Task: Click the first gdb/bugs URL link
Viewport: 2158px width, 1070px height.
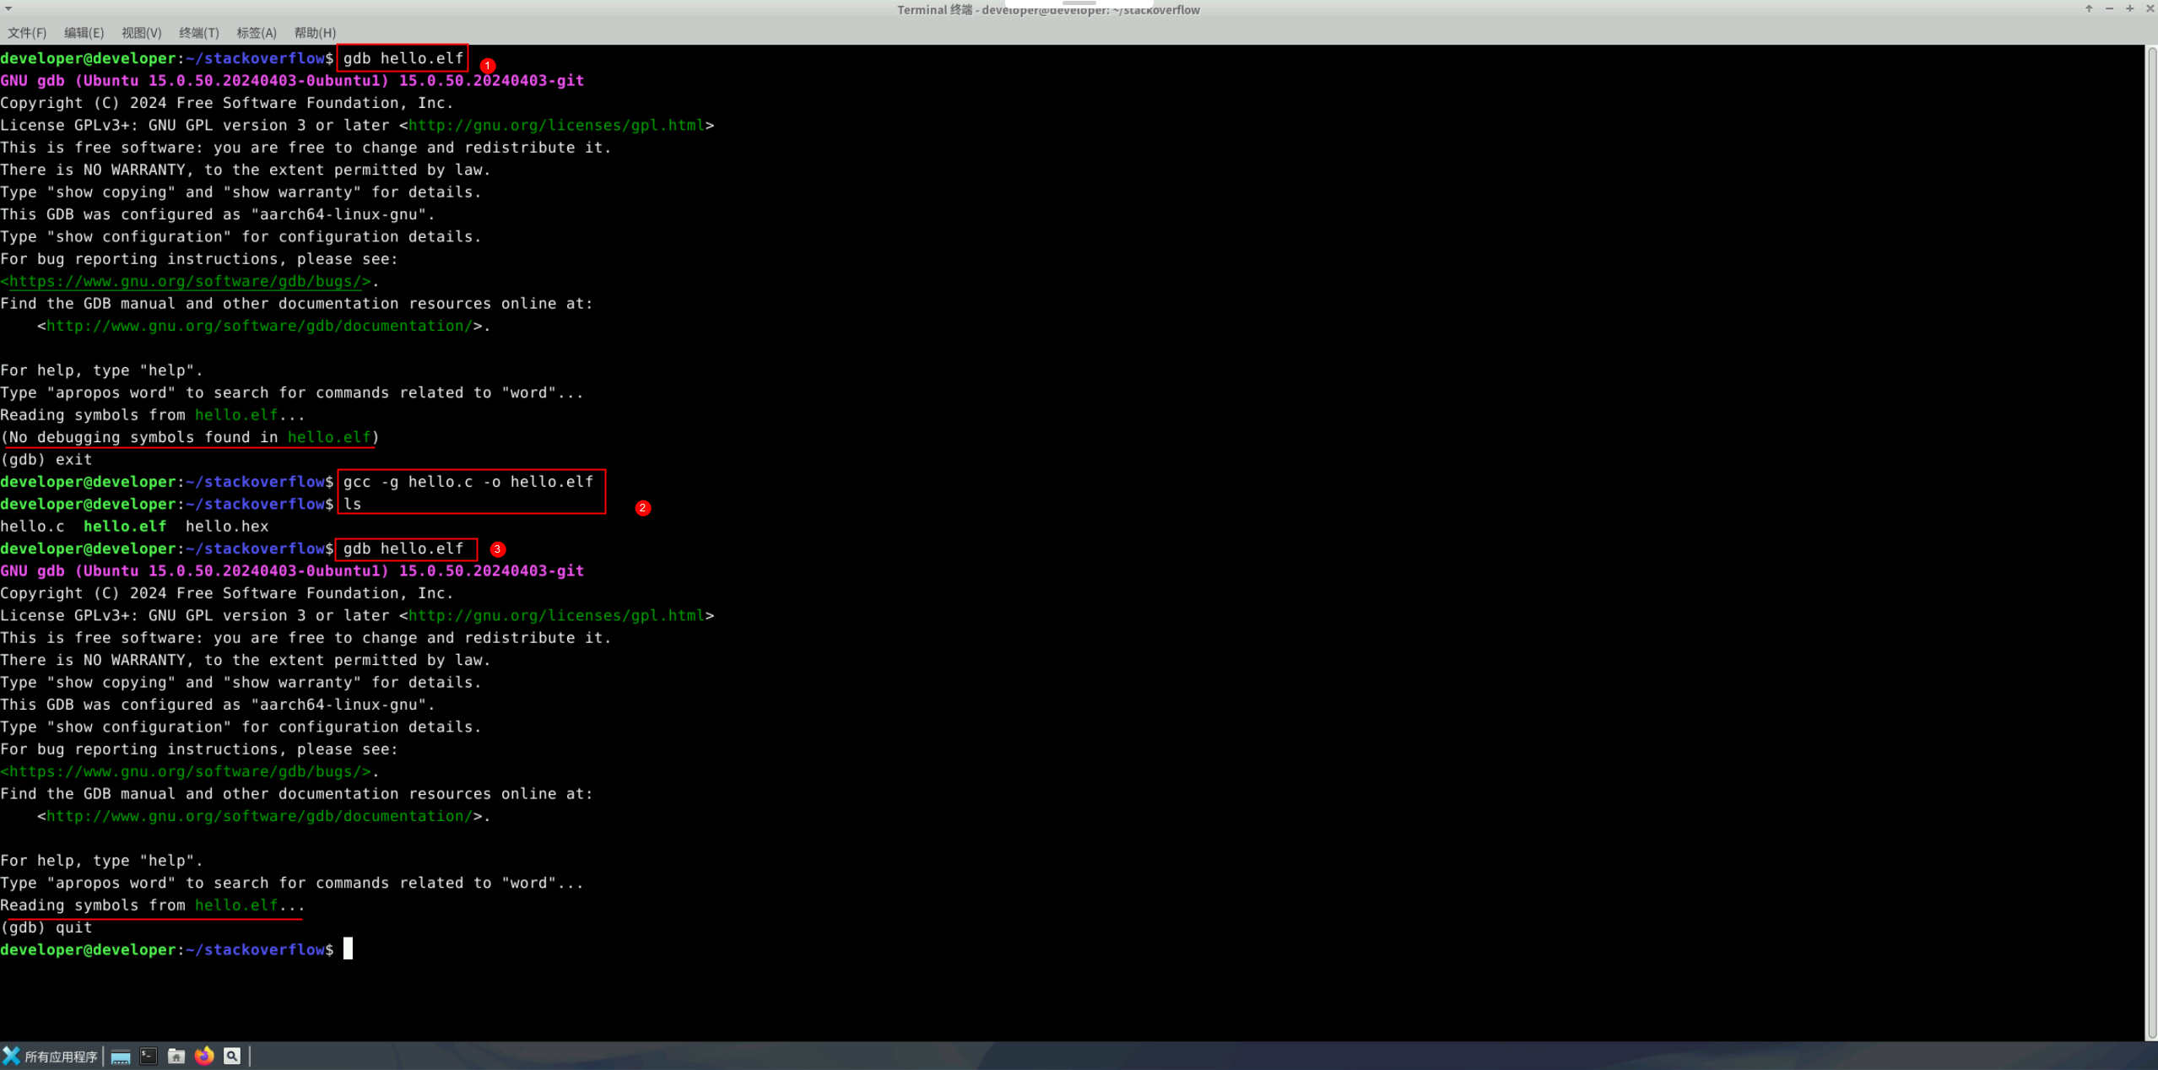Action: [189, 281]
